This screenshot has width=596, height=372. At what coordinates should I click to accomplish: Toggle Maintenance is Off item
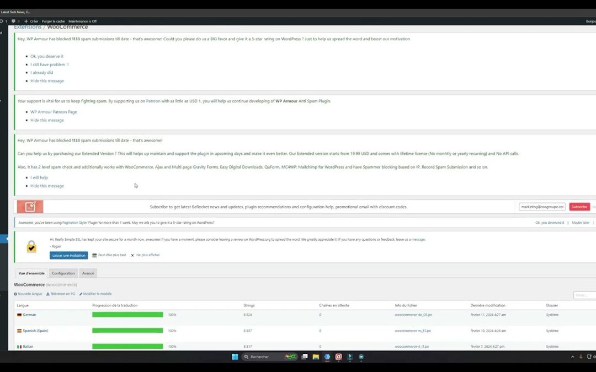82,21
